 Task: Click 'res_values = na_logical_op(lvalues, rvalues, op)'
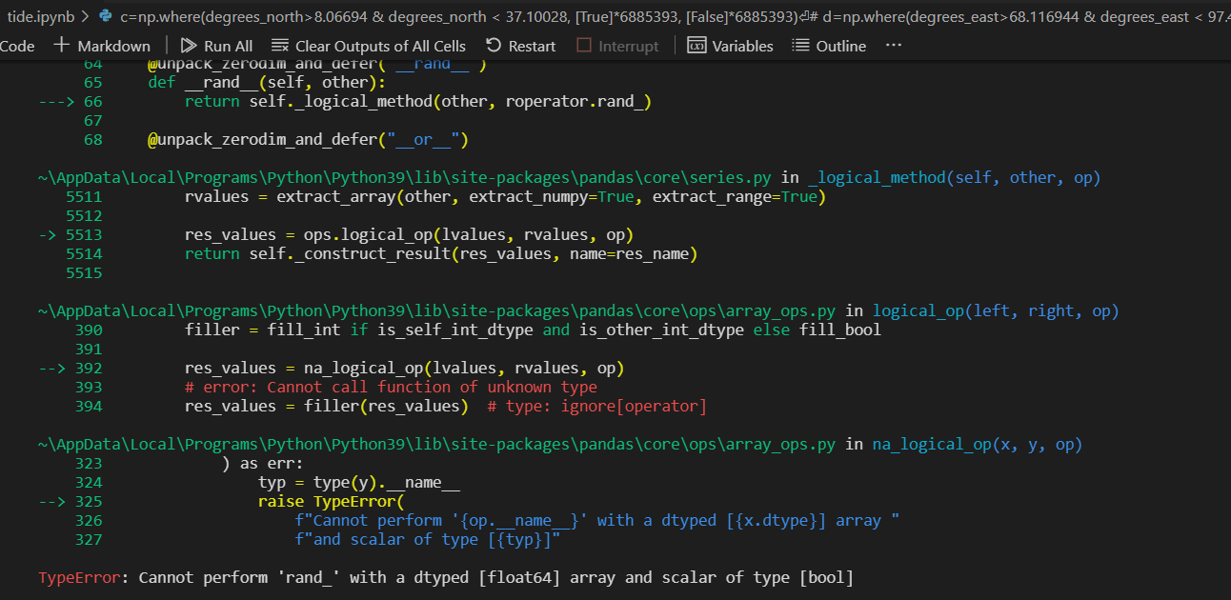click(x=404, y=368)
